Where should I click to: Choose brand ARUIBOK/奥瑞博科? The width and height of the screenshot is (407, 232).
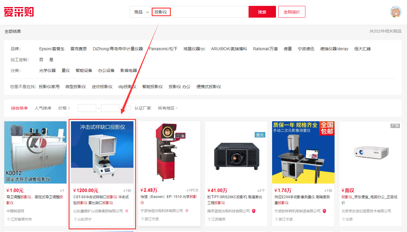tap(229, 49)
